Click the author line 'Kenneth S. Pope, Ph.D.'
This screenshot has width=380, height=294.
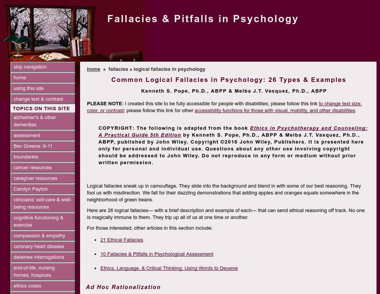point(234,91)
